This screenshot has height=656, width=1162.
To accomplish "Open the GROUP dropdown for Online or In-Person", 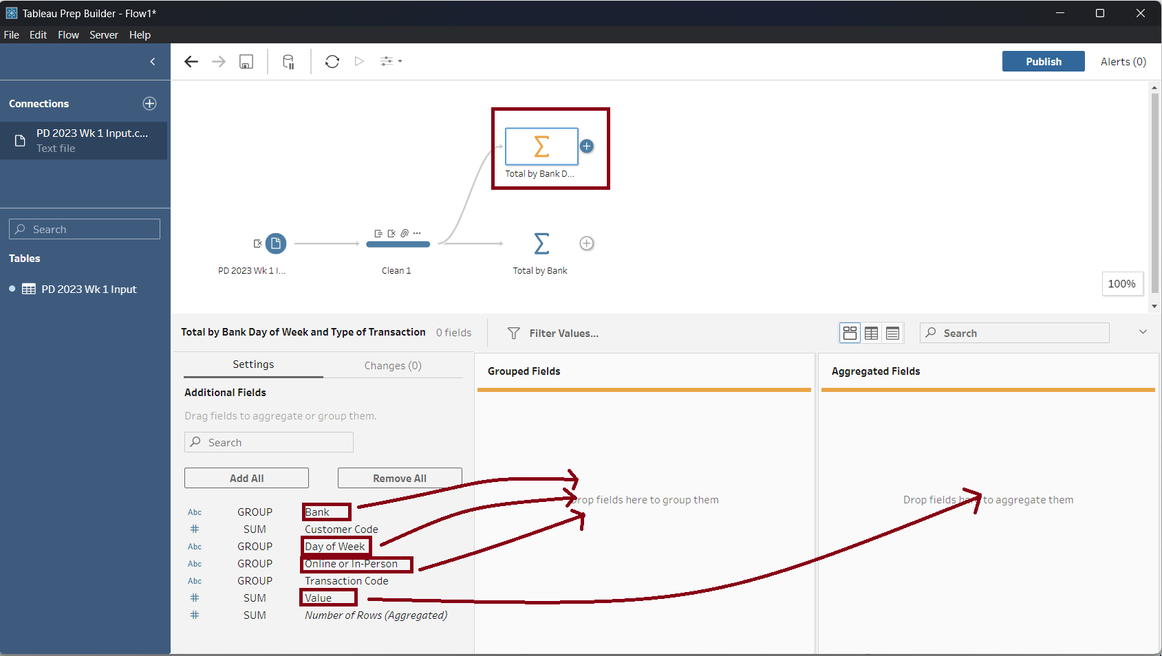I will point(255,564).
